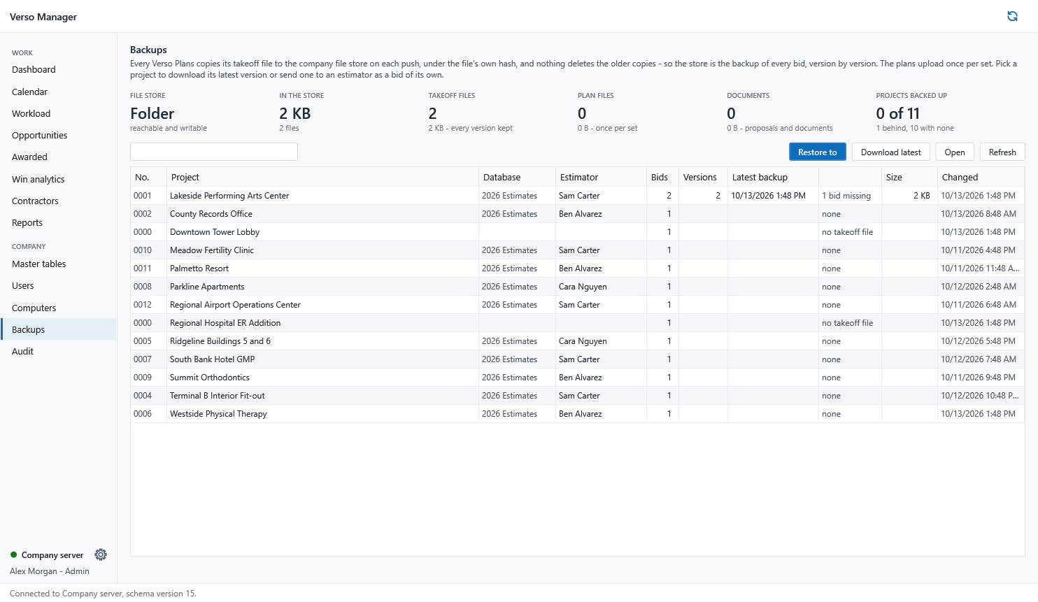The width and height of the screenshot is (1038, 602).
Task: Sort by Size column header
Action: tap(909, 177)
